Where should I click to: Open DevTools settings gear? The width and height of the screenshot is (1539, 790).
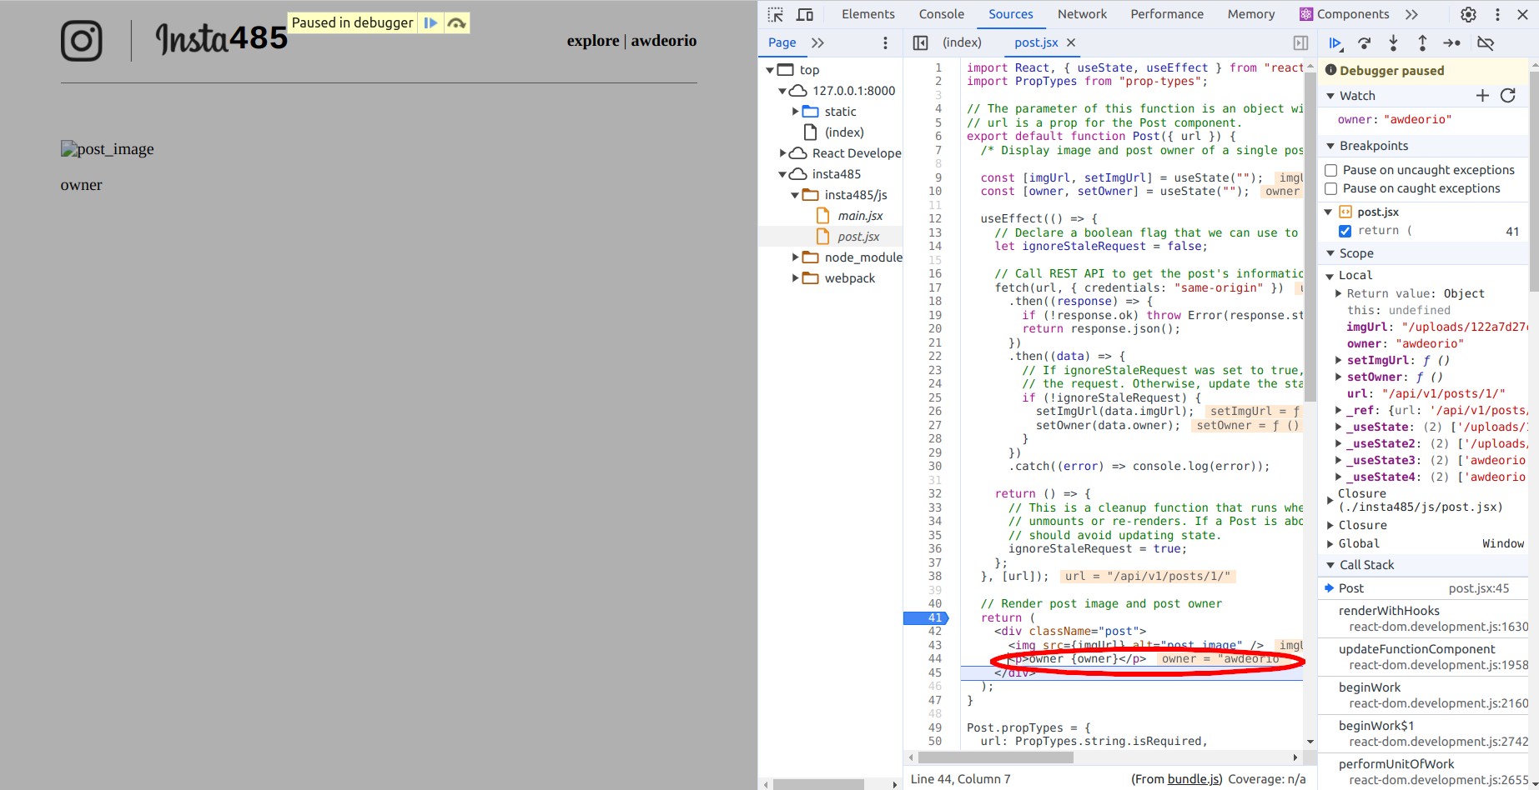pyautogui.click(x=1468, y=14)
